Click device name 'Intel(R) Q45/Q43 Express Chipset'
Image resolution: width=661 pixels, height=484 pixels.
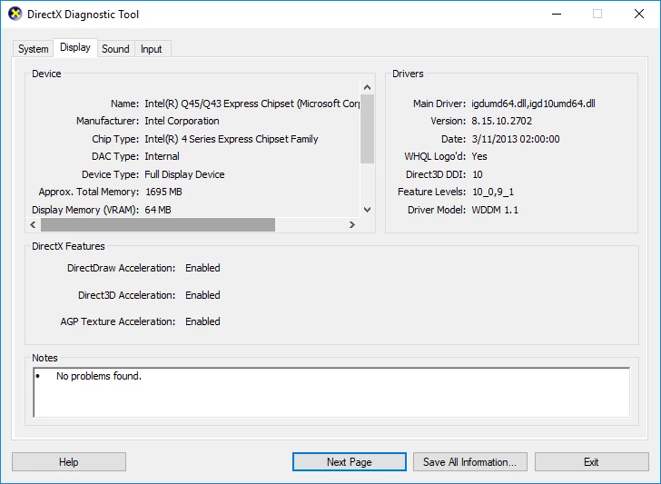pyautogui.click(x=219, y=104)
